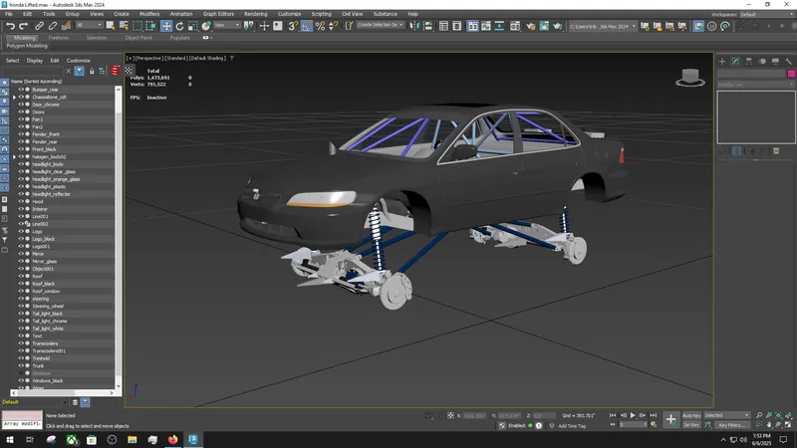Open the Utilities wrench tab in command panel
The height and width of the screenshot is (448, 797).
pyautogui.click(x=788, y=61)
